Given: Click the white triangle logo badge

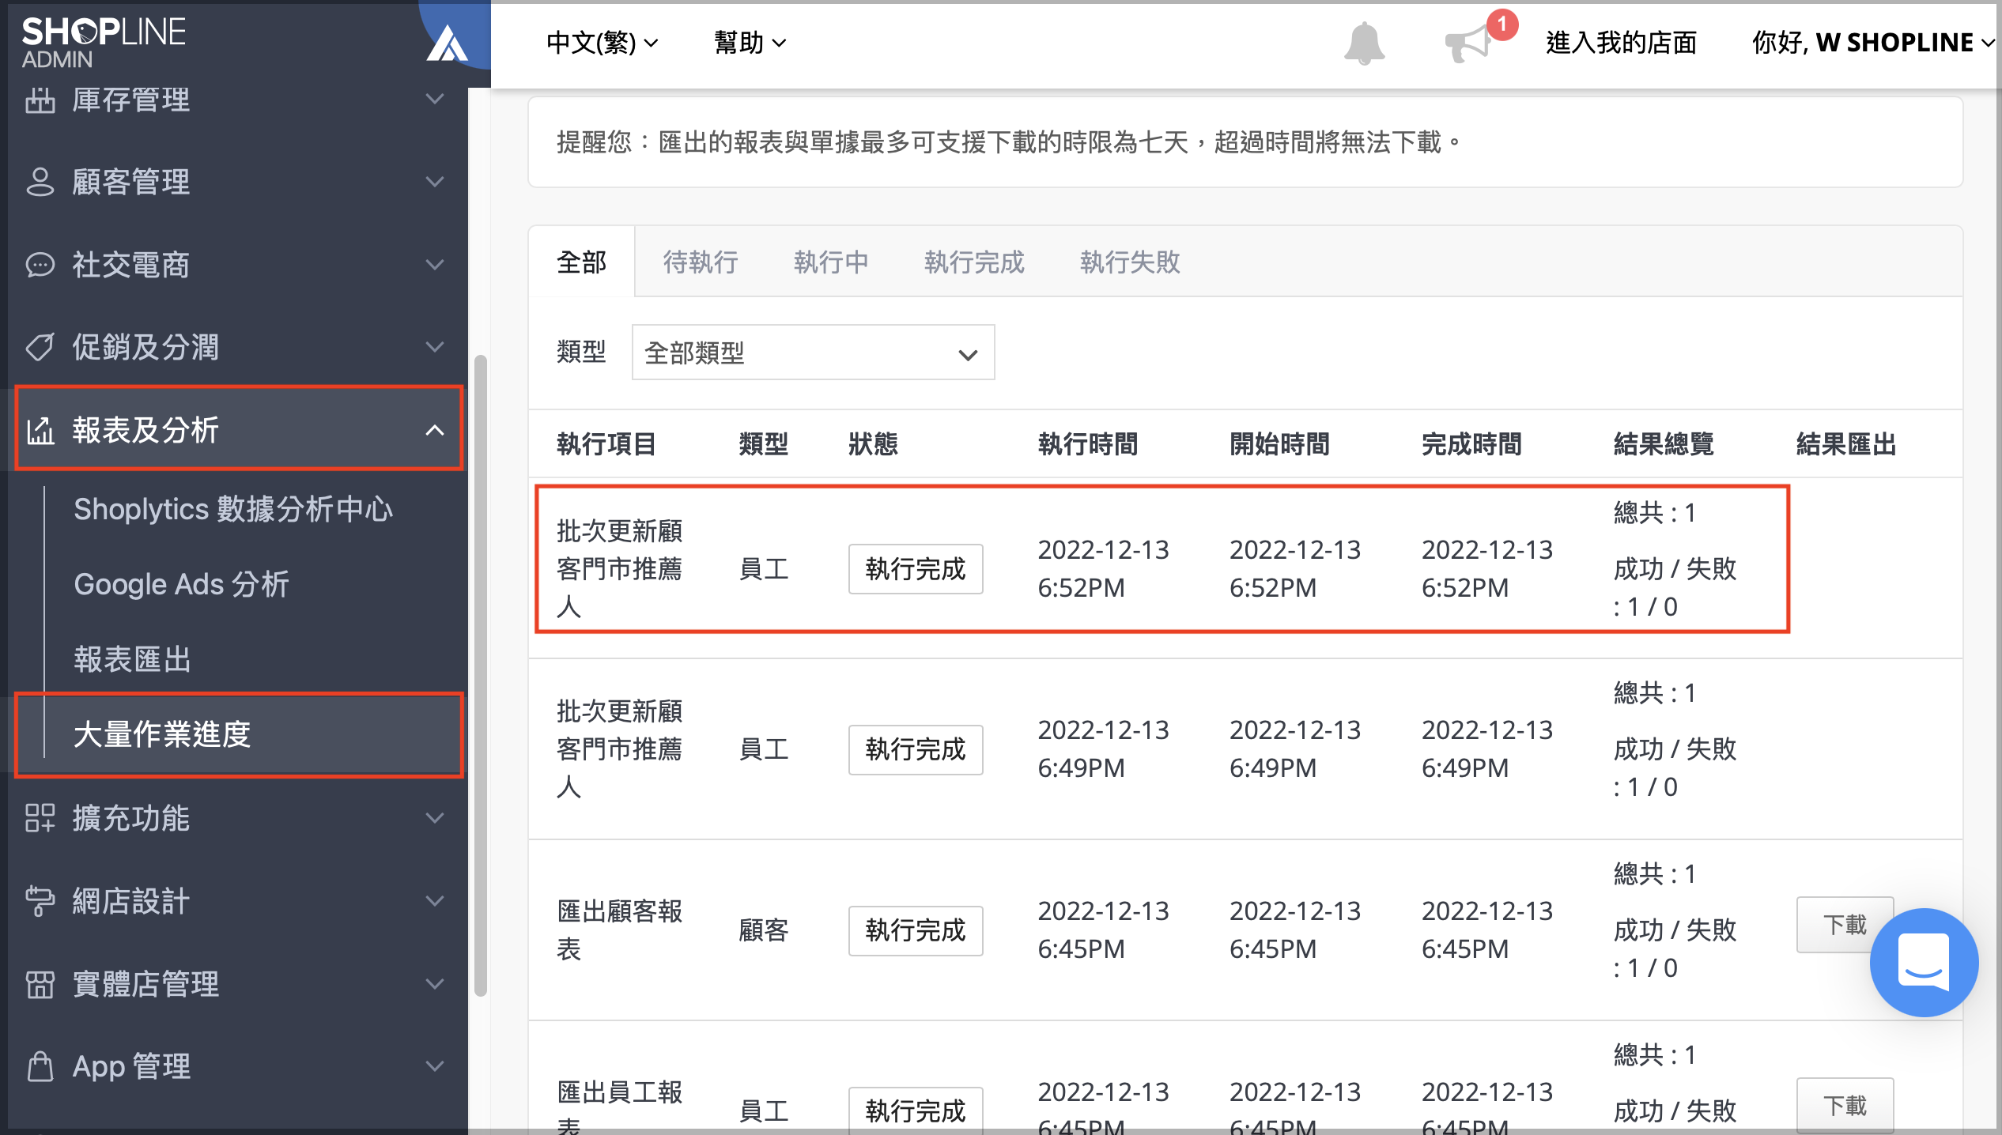Looking at the screenshot, I should (447, 43).
